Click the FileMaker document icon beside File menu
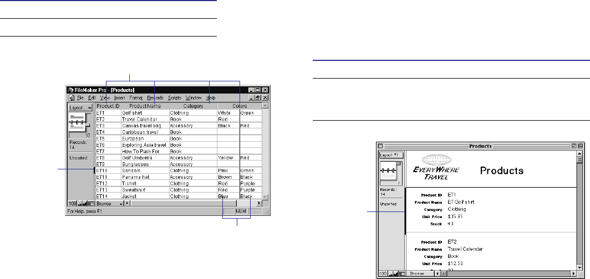590x279 pixels. (72, 97)
